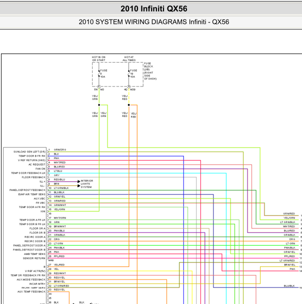Screen dimensions: 302x304
Task: Click the 'AMB TEMP SENS' label
Action: [34, 254]
